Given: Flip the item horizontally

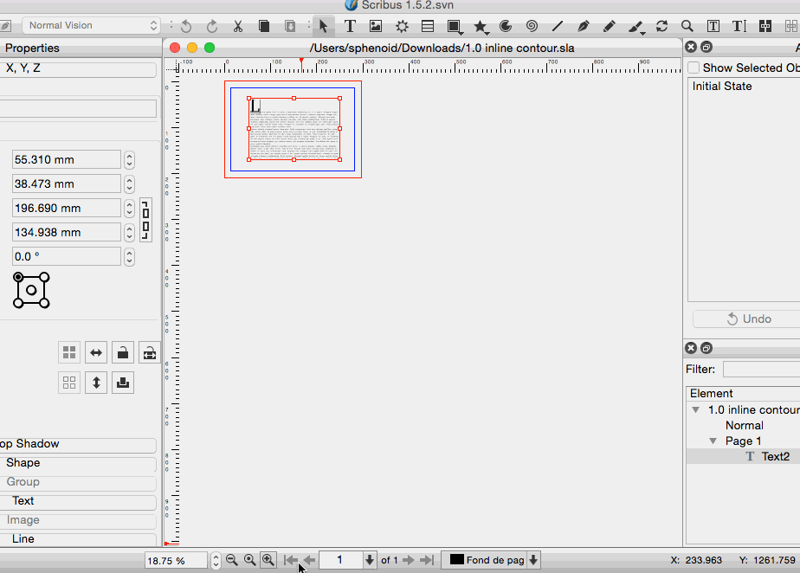Looking at the screenshot, I should coord(96,352).
